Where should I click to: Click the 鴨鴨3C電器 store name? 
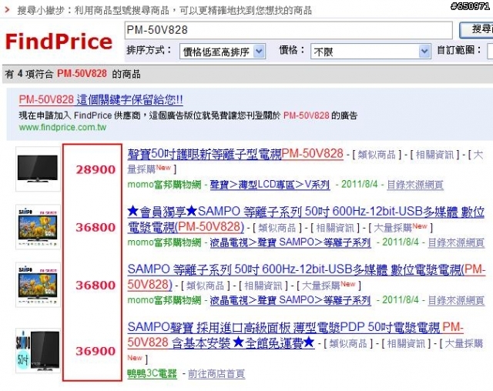coord(152,373)
